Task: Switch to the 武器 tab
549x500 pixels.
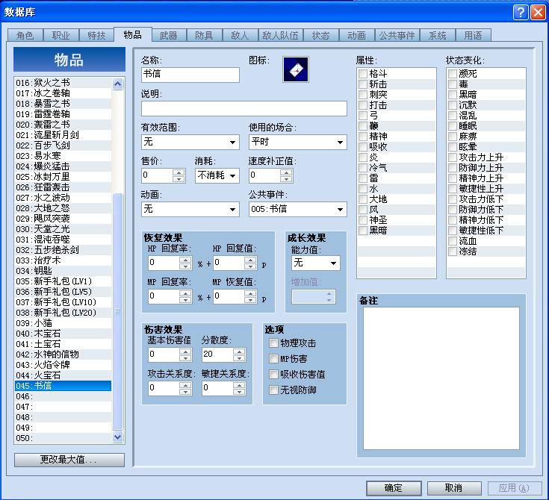Action: tap(168, 35)
